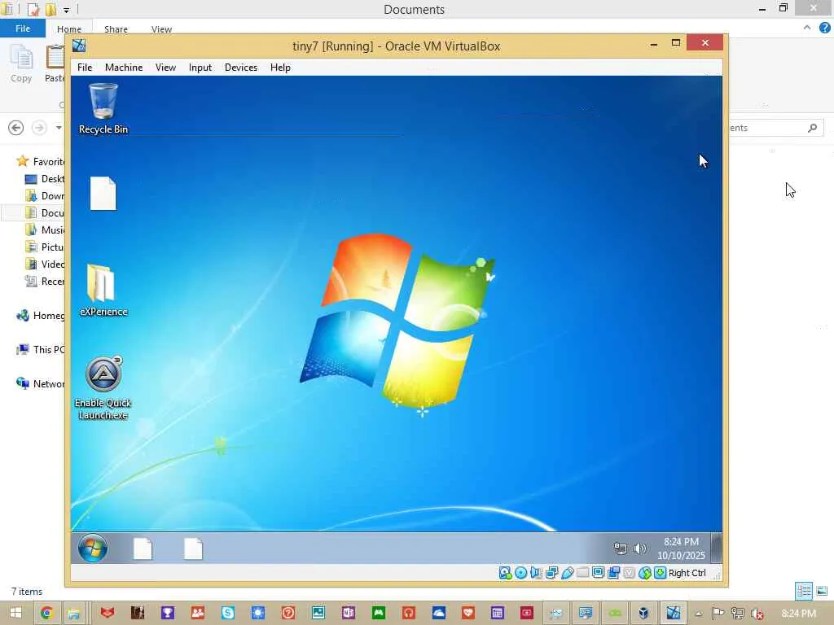Open Action Center flag in host tray
This screenshot has width=834, height=625.
pos(718,614)
